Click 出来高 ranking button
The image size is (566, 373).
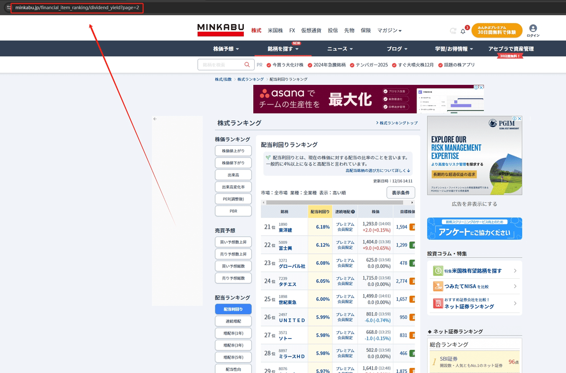coord(233,175)
